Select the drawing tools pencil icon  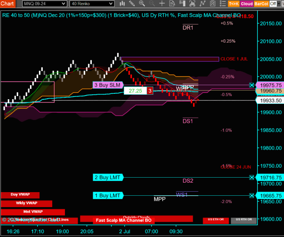click(x=132, y=4)
